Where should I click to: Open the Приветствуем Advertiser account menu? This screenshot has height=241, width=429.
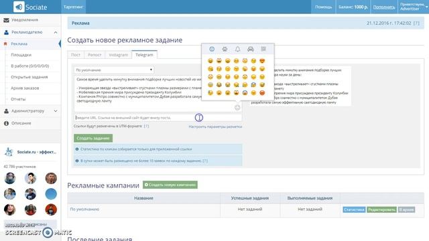coord(413,7)
